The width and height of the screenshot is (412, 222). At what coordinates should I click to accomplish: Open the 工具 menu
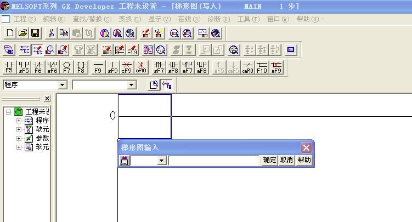[x=248, y=19]
